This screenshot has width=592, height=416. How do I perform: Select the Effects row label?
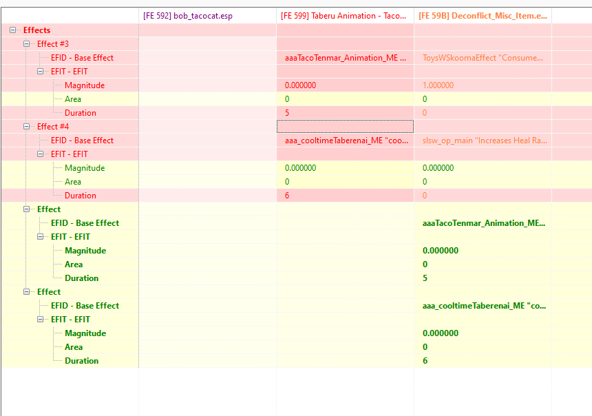(x=36, y=30)
